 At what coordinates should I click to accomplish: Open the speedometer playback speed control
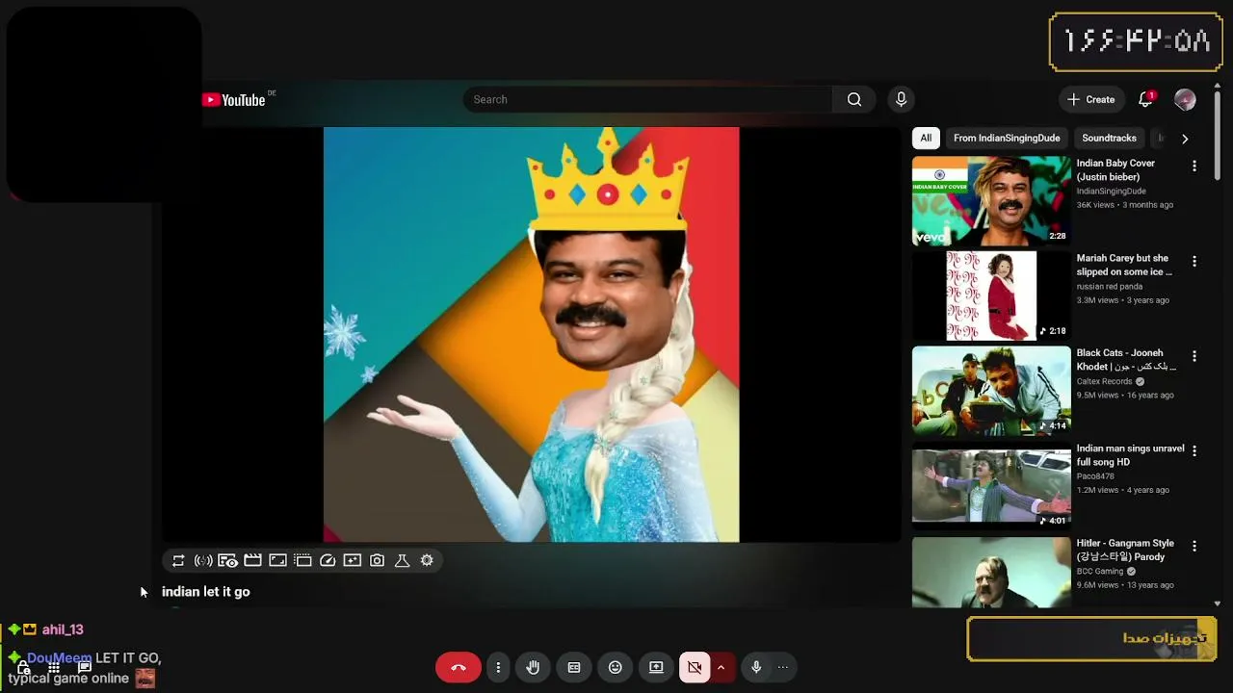[328, 560]
